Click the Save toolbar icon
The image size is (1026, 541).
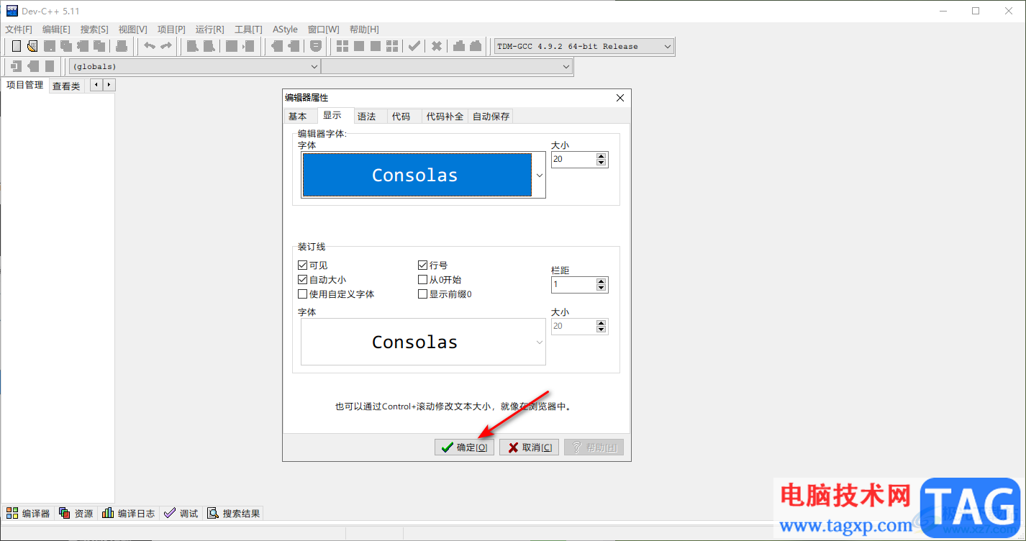click(50, 46)
